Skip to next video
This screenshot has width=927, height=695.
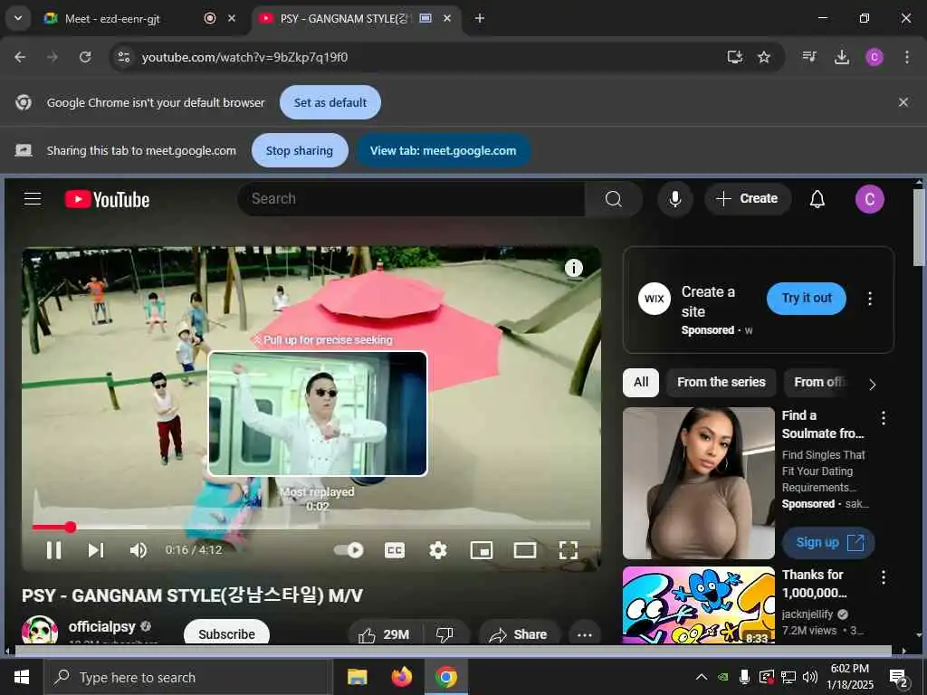(96, 550)
